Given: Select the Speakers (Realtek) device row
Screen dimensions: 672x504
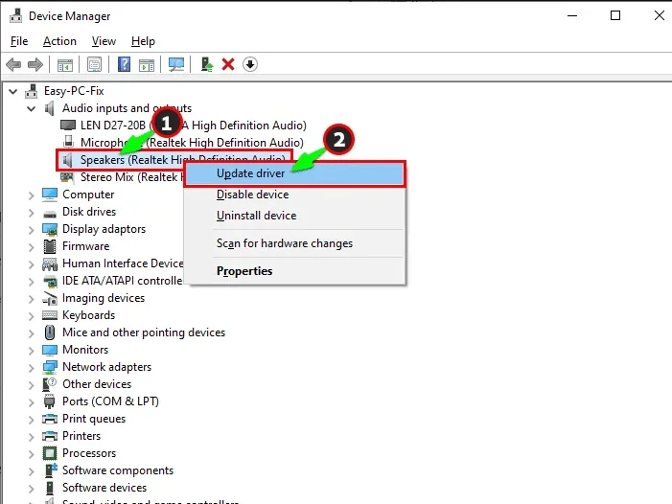Looking at the screenshot, I should 174,160.
